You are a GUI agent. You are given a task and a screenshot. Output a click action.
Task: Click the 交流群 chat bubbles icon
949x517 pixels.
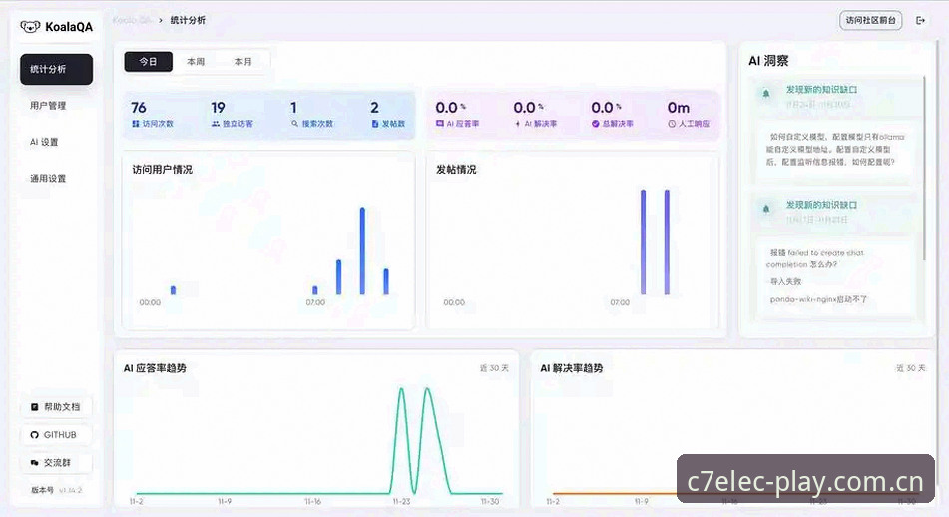tap(35, 462)
